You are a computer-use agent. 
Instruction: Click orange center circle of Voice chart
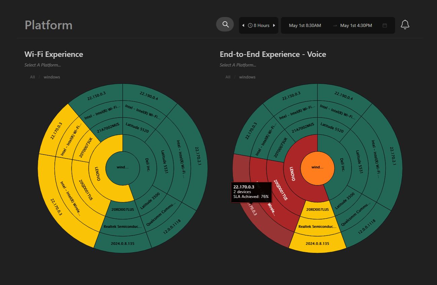tap(317, 167)
